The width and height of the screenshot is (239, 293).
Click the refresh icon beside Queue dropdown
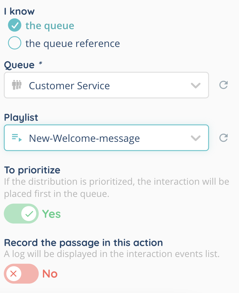223,85
